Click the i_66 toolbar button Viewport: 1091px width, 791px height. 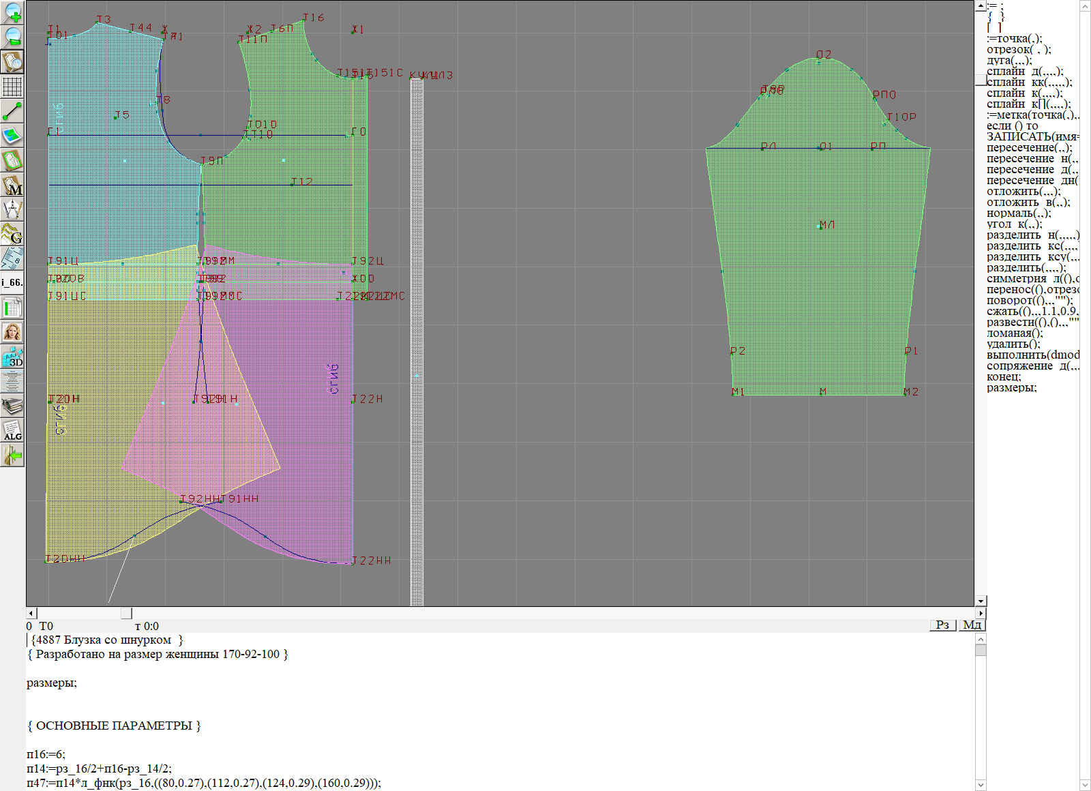click(12, 282)
